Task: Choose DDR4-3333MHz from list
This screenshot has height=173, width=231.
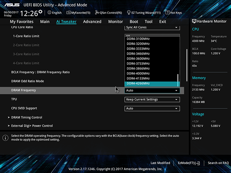Action: point(151,49)
